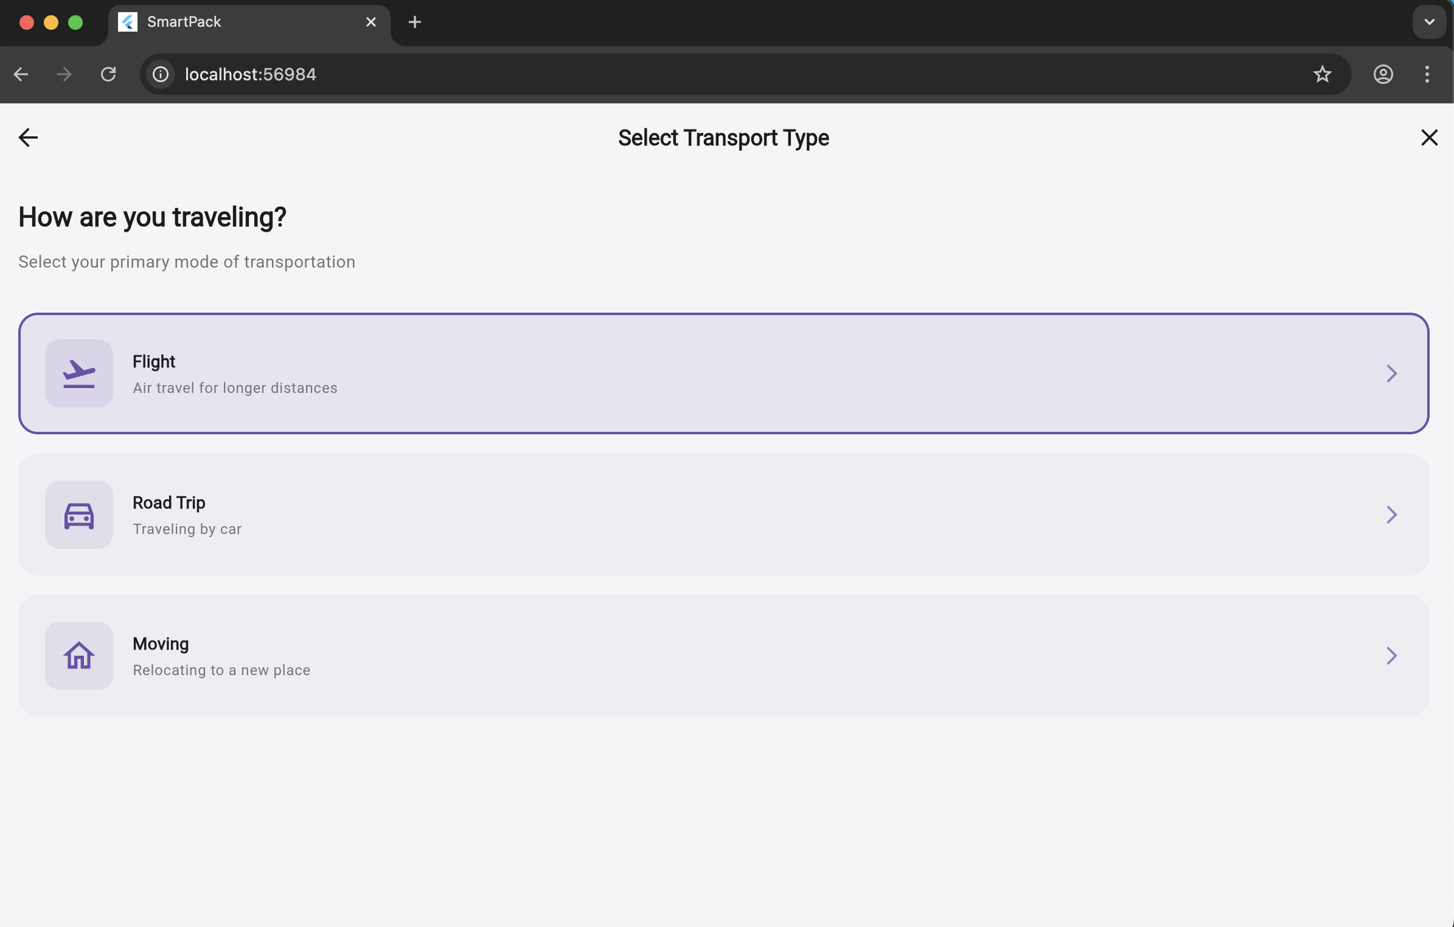Reload the page
The height and width of the screenshot is (927, 1454).
[108, 74]
